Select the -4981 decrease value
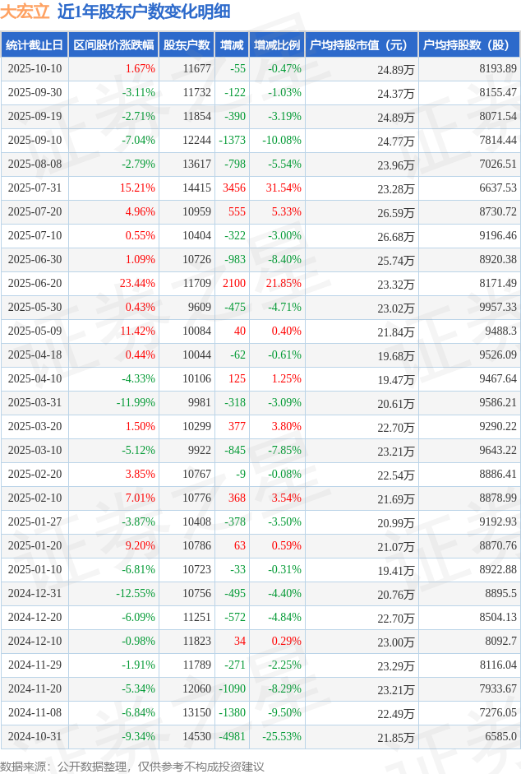Viewport: 521px width, 774px height. pyautogui.click(x=233, y=737)
